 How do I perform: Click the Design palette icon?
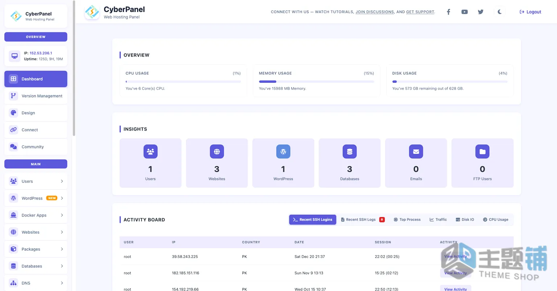click(x=13, y=113)
